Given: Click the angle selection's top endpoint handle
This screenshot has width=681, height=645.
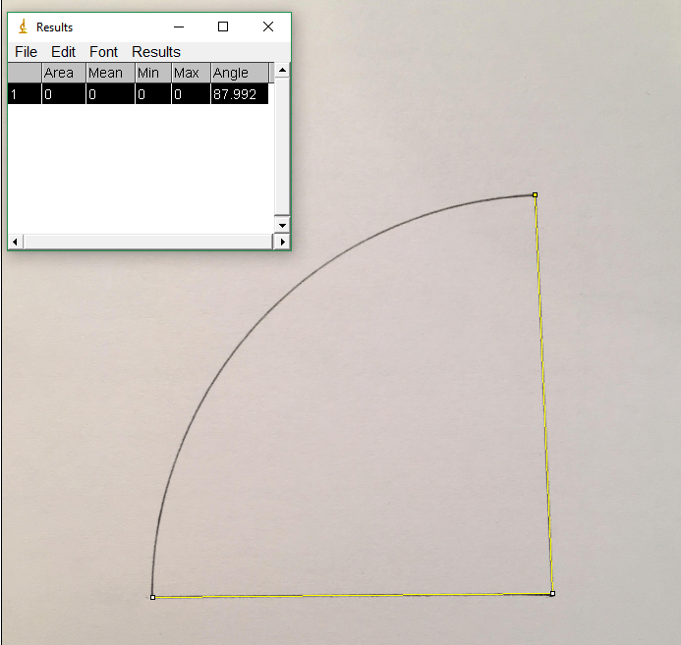Looking at the screenshot, I should pos(535,195).
